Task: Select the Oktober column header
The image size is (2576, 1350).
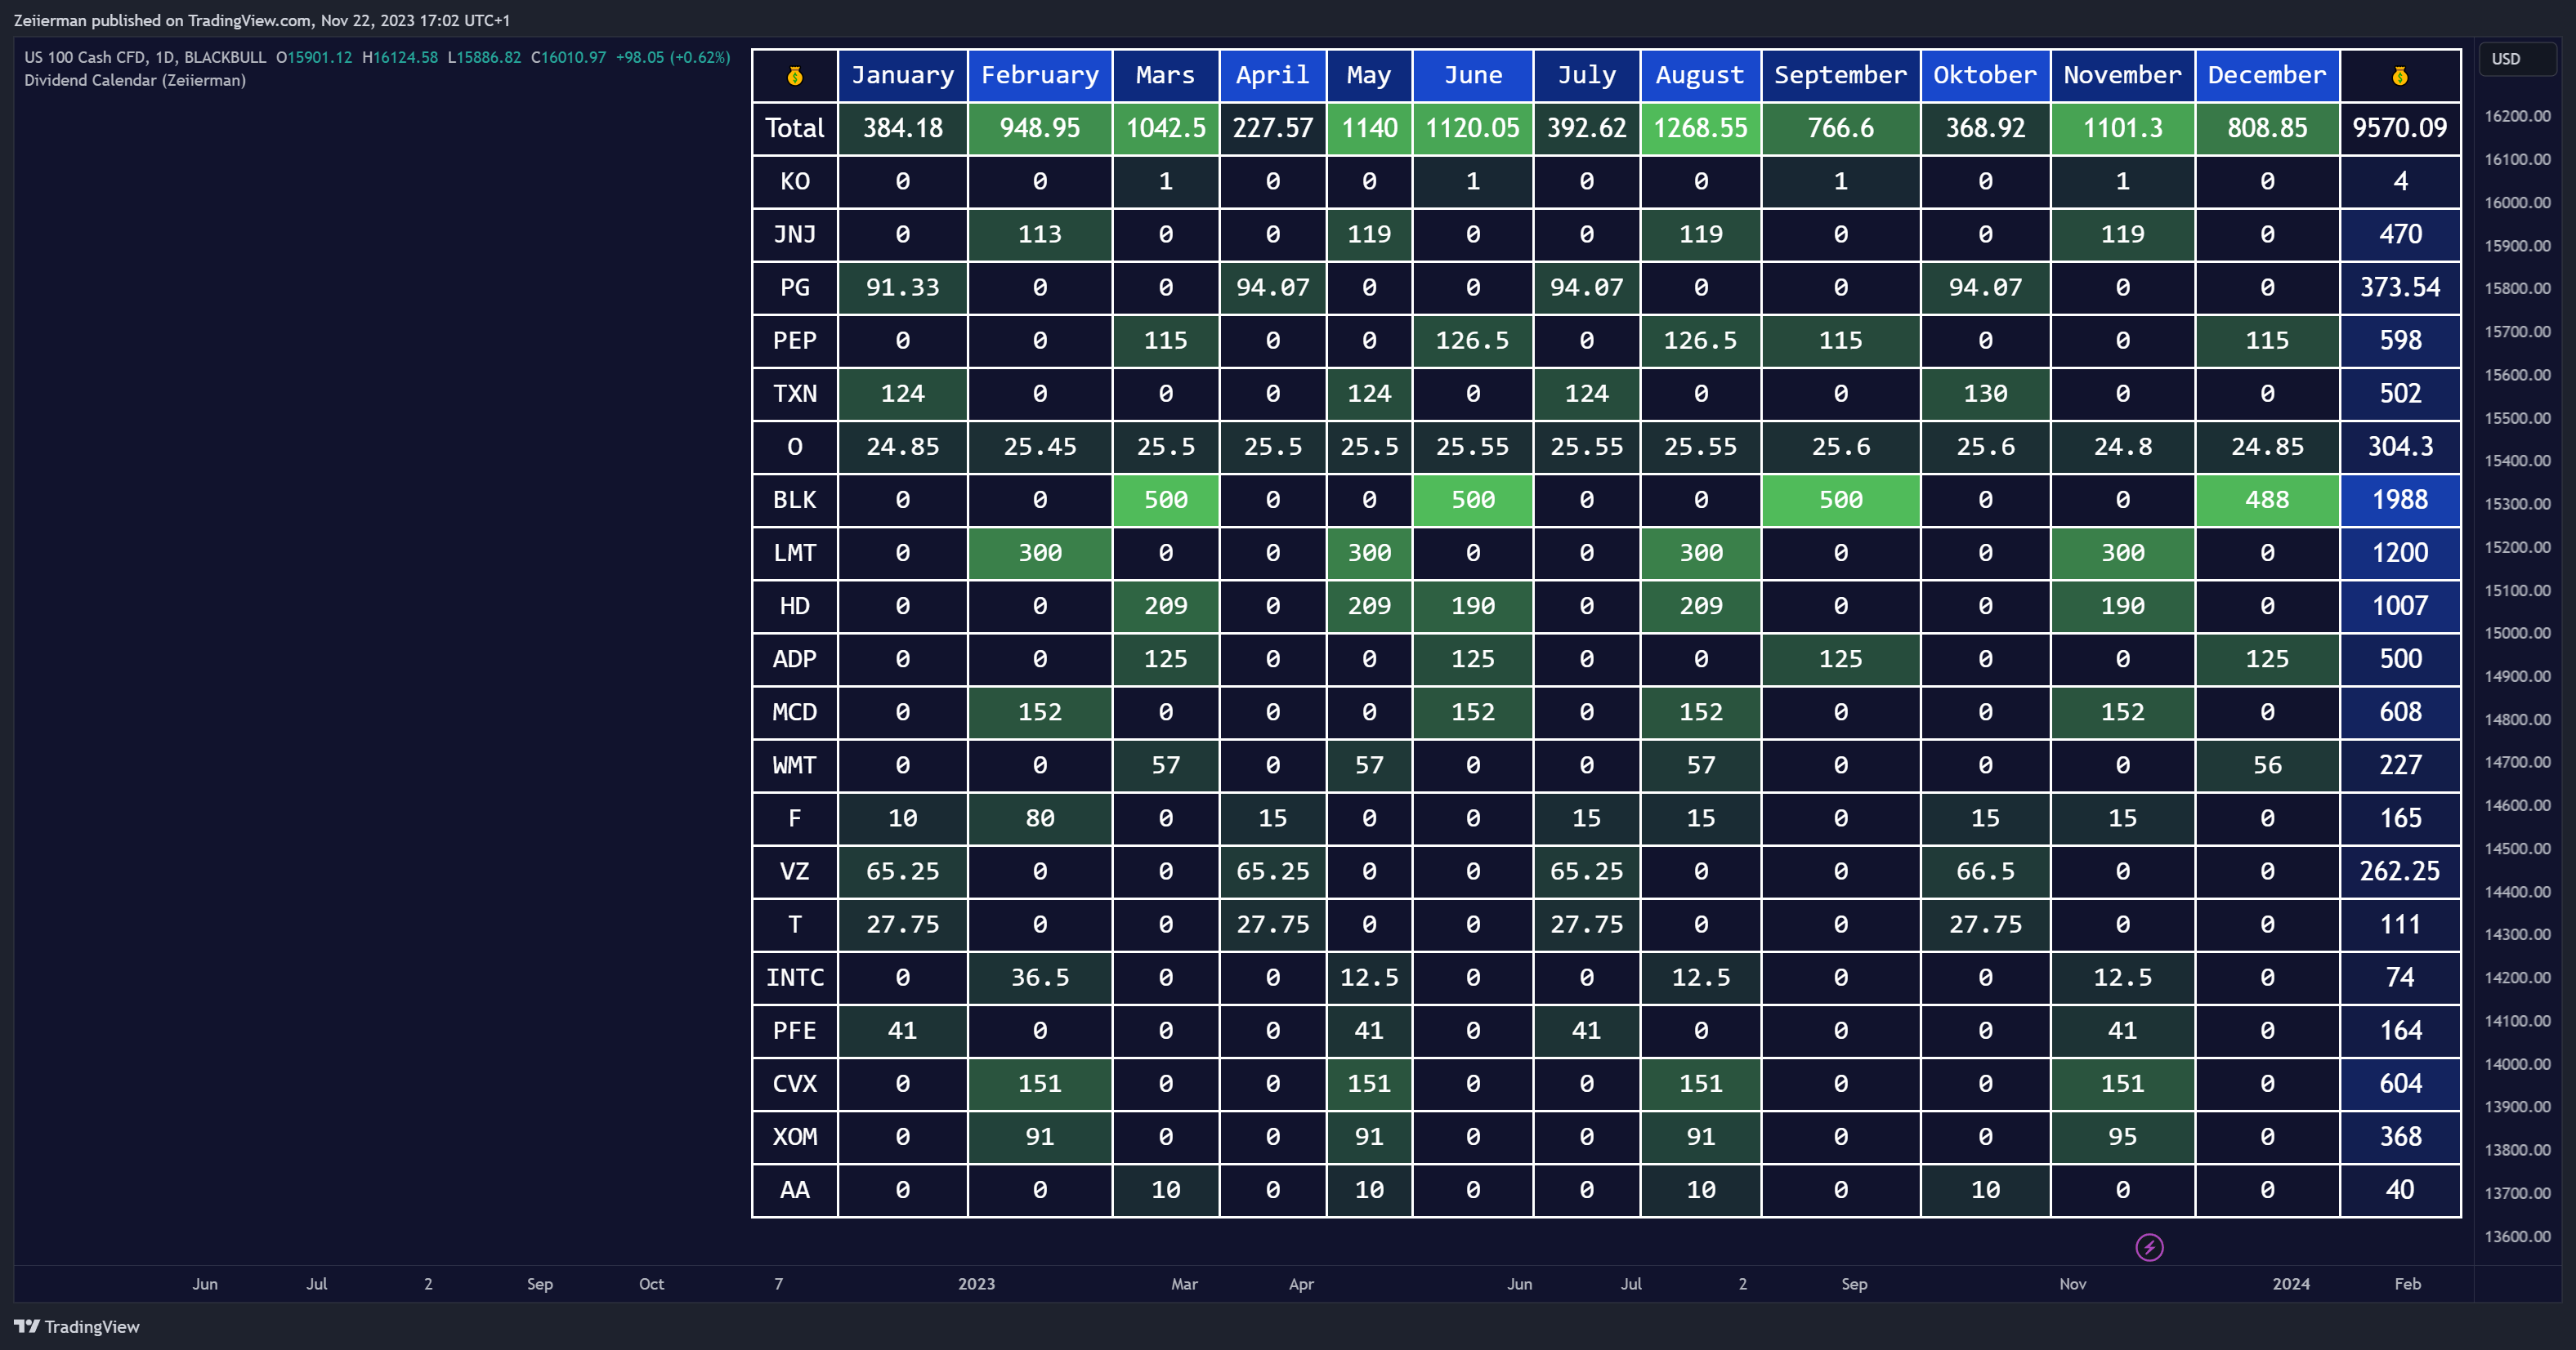Action: (1986, 76)
